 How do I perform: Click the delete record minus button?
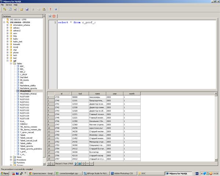(x=88, y=164)
